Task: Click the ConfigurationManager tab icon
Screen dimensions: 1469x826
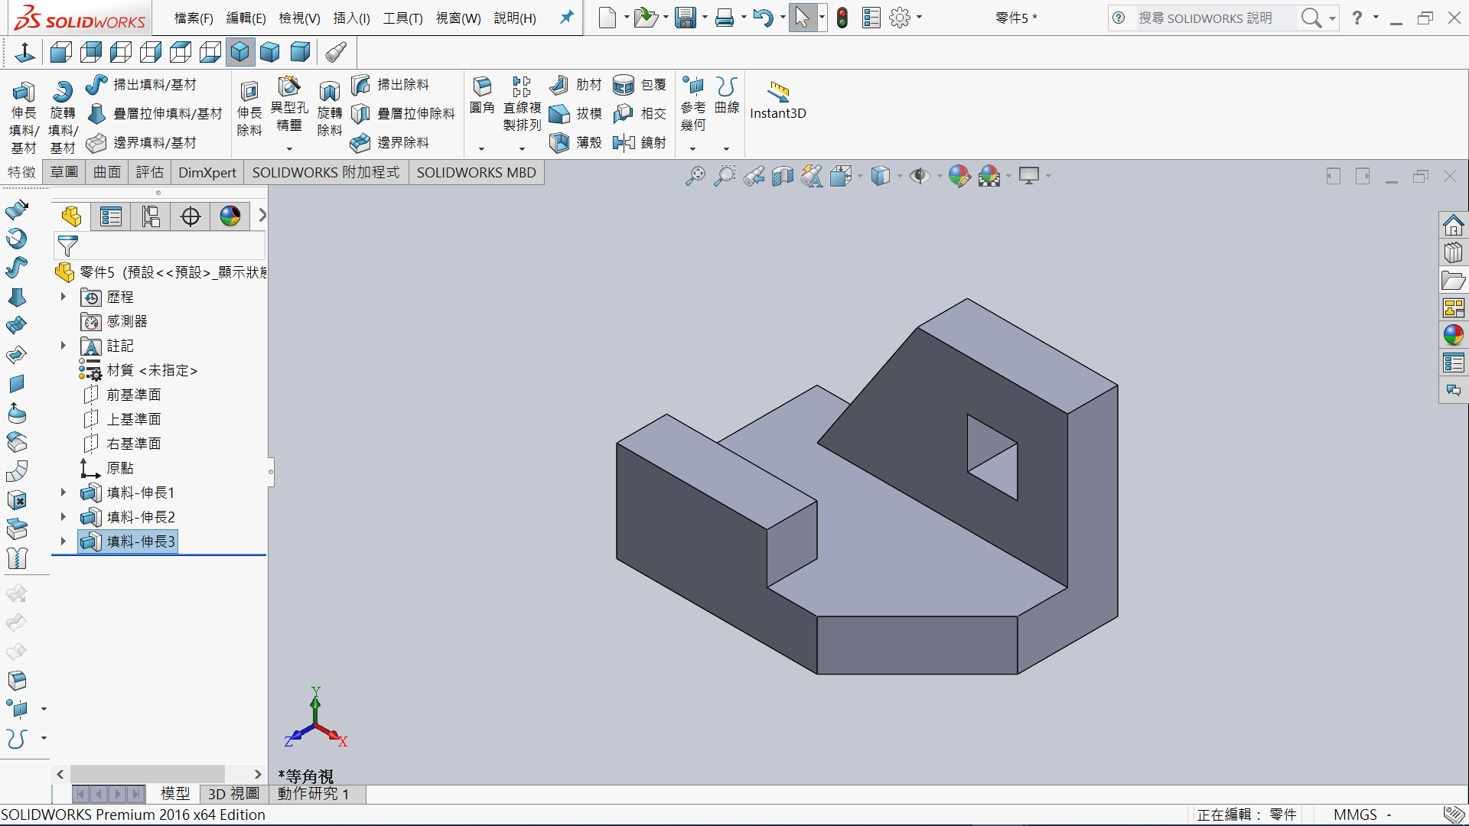Action: click(151, 216)
